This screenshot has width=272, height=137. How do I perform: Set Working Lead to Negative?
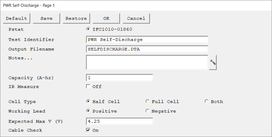(147, 111)
